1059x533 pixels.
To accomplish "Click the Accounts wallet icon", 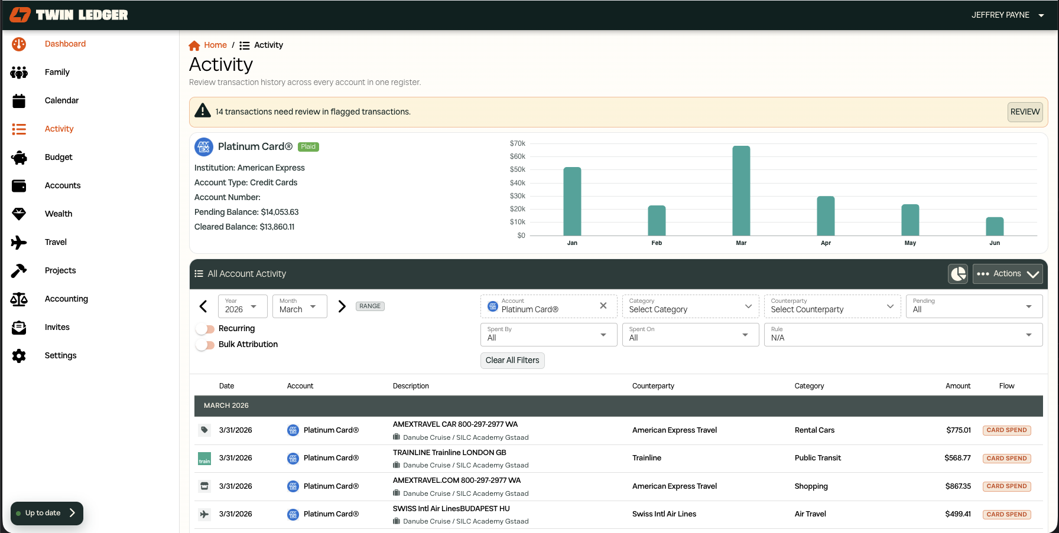I will point(19,186).
